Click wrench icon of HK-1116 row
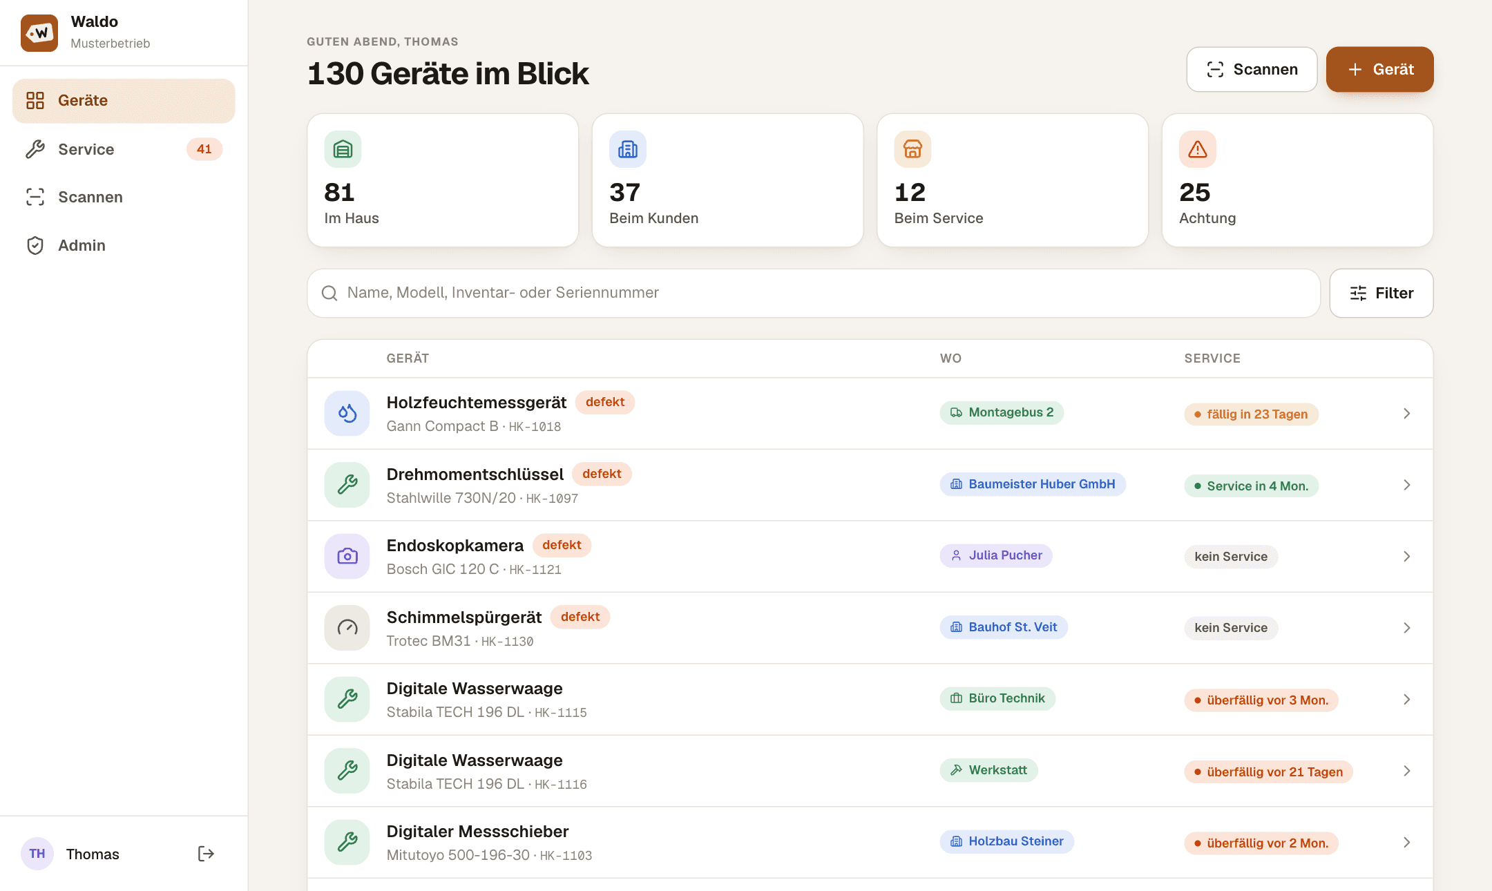This screenshot has width=1492, height=891. pyautogui.click(x=347, y=771)
